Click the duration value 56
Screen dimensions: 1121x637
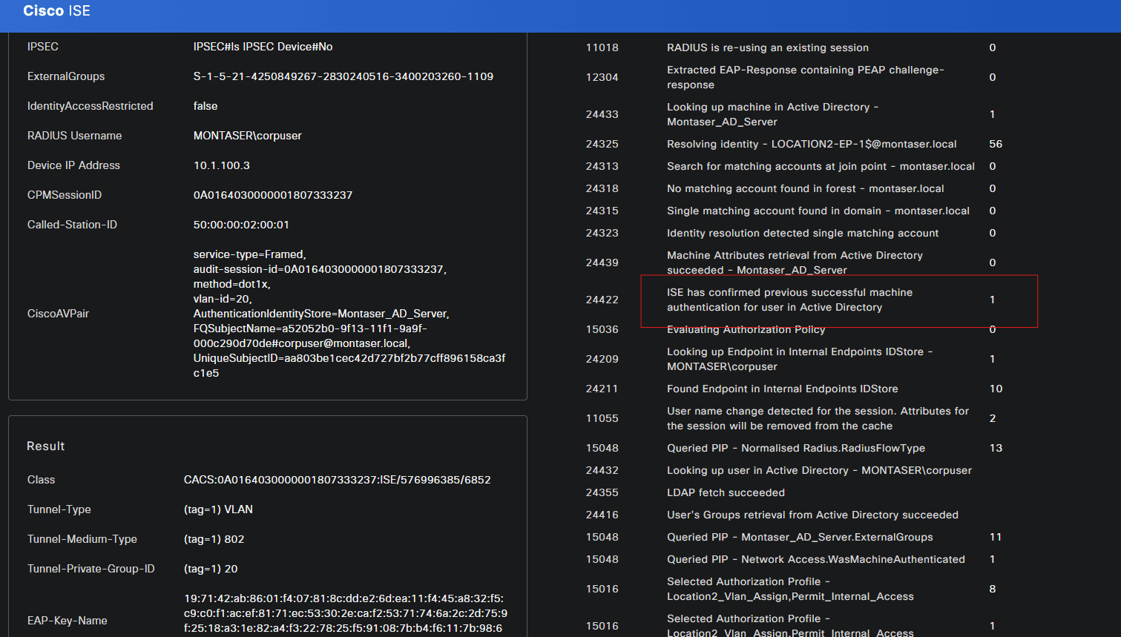pyautogui.click(x=996, y=144)
